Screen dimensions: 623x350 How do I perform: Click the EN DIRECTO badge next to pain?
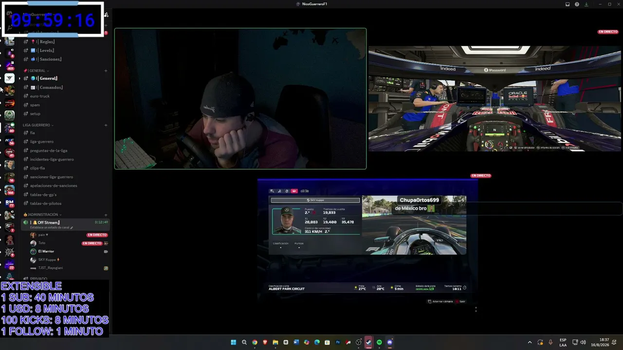97,235
